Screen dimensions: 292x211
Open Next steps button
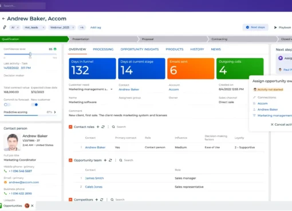(x=255, y=27)
